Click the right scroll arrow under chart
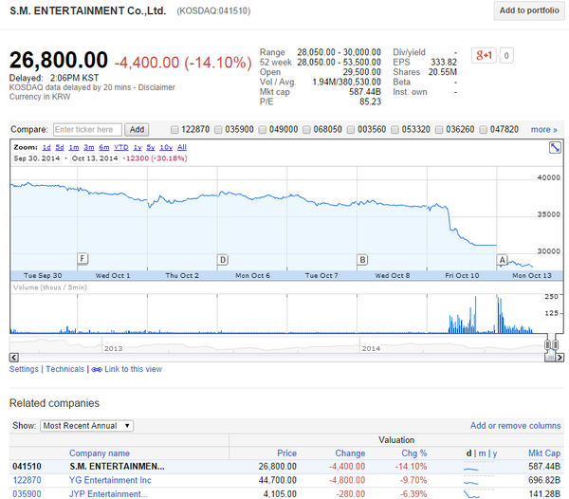This screenshot has width=569, height=499. point(560,358)
